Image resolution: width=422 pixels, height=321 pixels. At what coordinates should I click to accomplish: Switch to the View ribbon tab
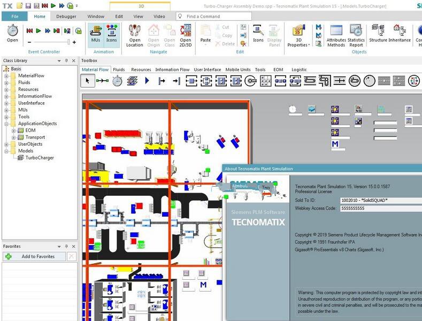click(139, 17)
